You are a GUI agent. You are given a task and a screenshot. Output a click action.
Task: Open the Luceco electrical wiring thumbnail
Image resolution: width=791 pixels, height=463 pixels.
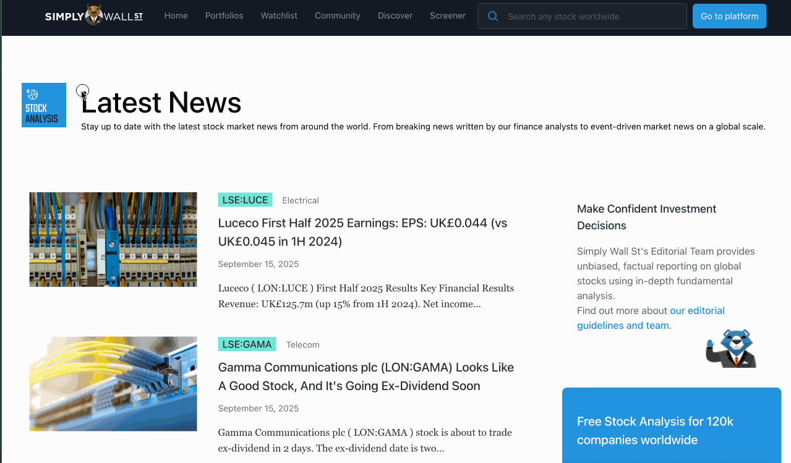tap(113, 239)
